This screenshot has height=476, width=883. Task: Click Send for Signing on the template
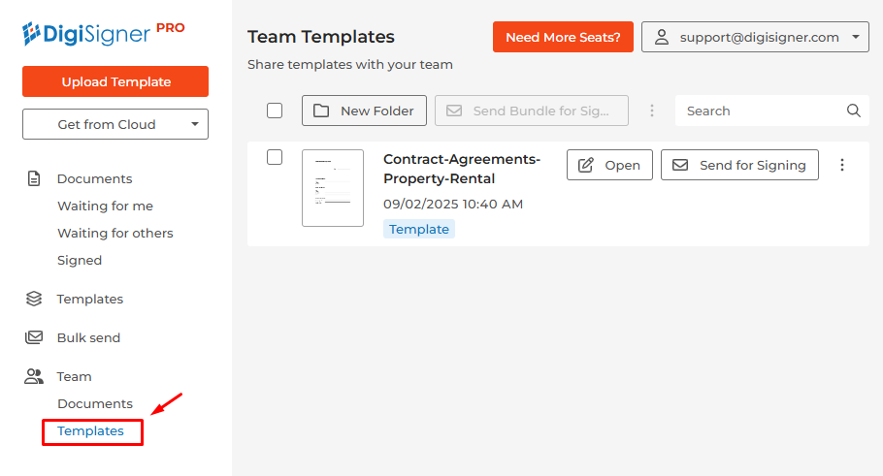(x=739, y=165)
